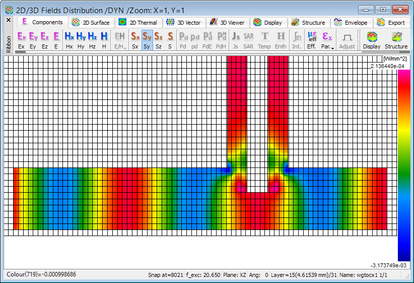
Task: Click the color scale legend bar
Action: (403, 165)
